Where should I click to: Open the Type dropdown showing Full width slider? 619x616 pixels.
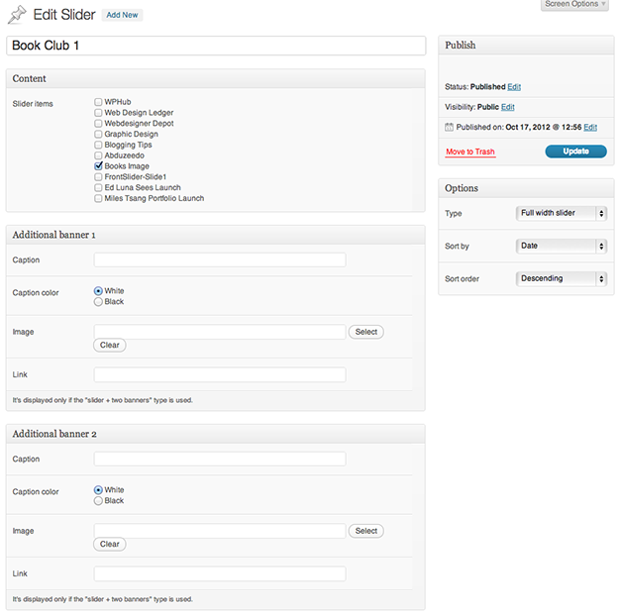pyautogui.click(x=561, y=213)
